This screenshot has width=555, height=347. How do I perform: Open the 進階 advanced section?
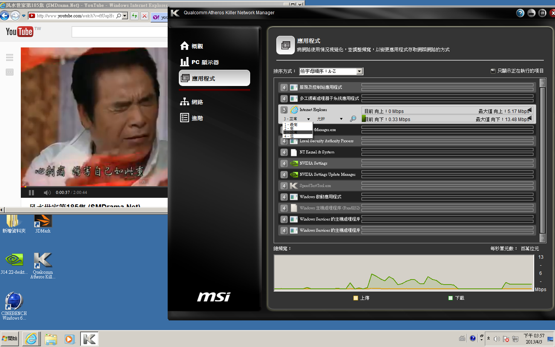[x=192, y=118]
